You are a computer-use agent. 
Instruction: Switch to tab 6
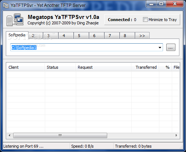[x=96, y=36]
